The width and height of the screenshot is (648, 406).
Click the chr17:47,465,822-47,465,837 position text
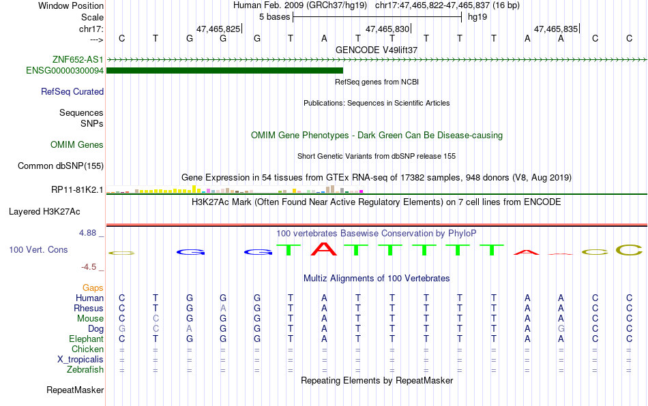[x=447, y=5]
